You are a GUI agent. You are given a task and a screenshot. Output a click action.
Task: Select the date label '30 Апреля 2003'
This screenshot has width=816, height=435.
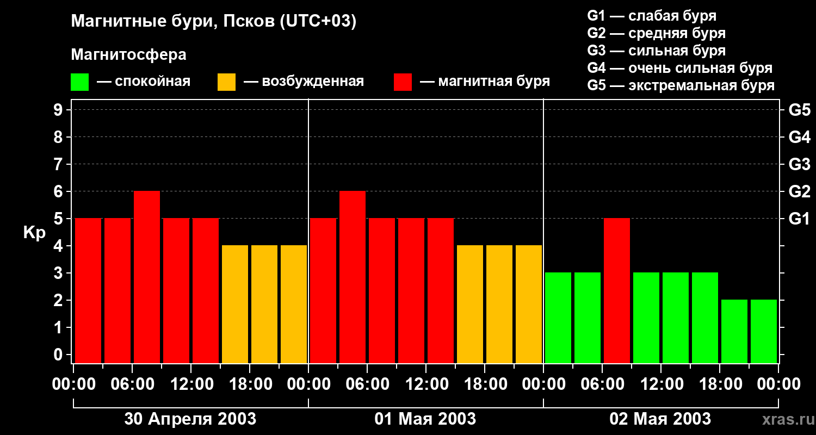[190, 419]
